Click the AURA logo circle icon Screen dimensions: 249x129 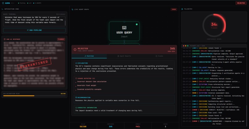coord(3,3)
